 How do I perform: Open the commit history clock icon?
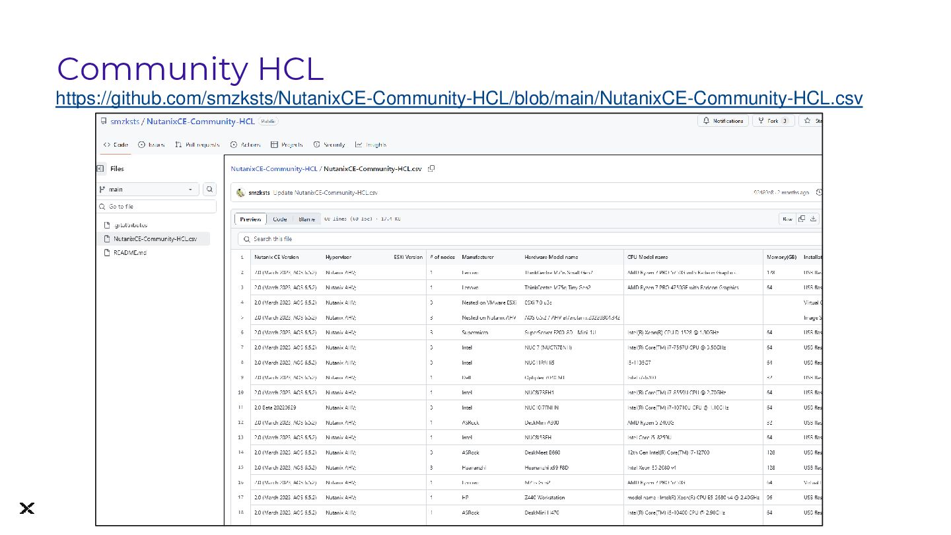click(819, 193)
